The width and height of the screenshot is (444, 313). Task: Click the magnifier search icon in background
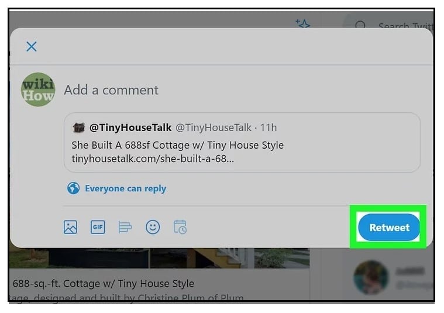[x=360, y=25]
